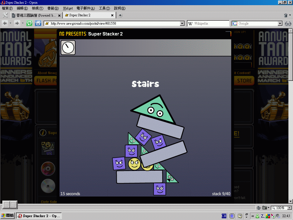Click the CH language indicator in the taskbar
Image resolution: width=293 pixels, height=220 pixels.
pos(224,216)
